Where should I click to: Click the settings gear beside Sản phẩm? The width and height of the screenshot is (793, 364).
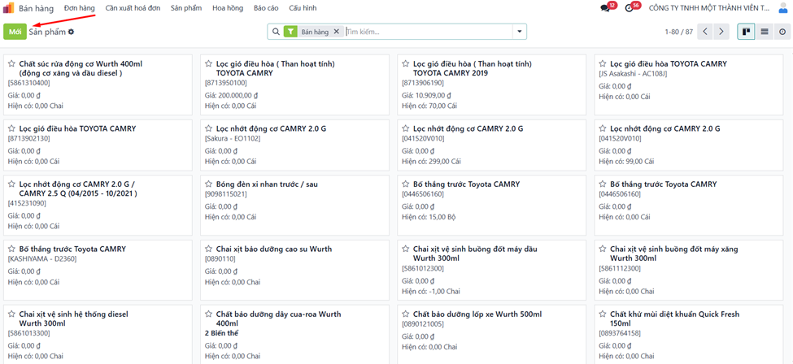tap(72, 32)
